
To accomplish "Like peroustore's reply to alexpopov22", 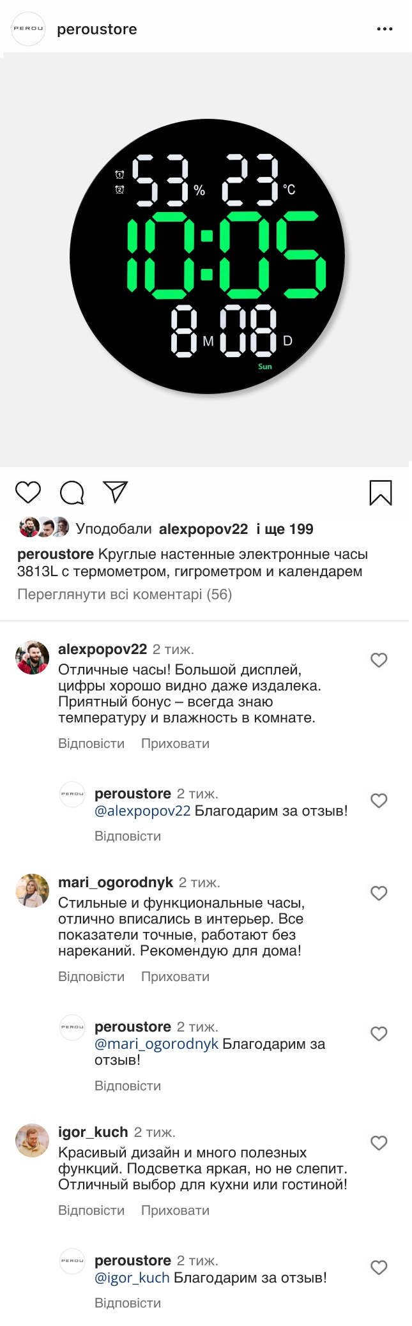I will point(379,800).
